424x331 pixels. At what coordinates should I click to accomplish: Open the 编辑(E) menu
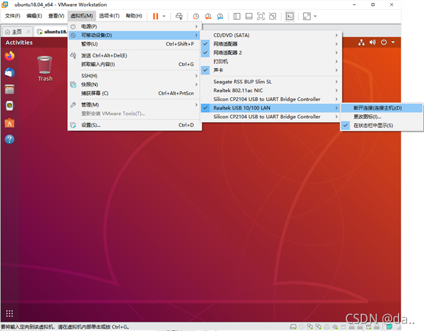[x=35, y=16]
